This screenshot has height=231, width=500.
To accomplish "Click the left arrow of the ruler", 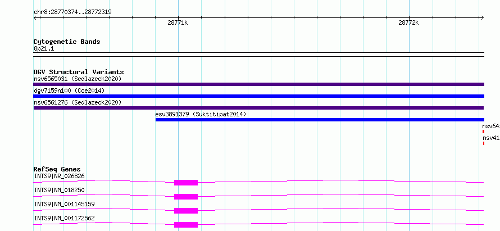I will 35,18.
